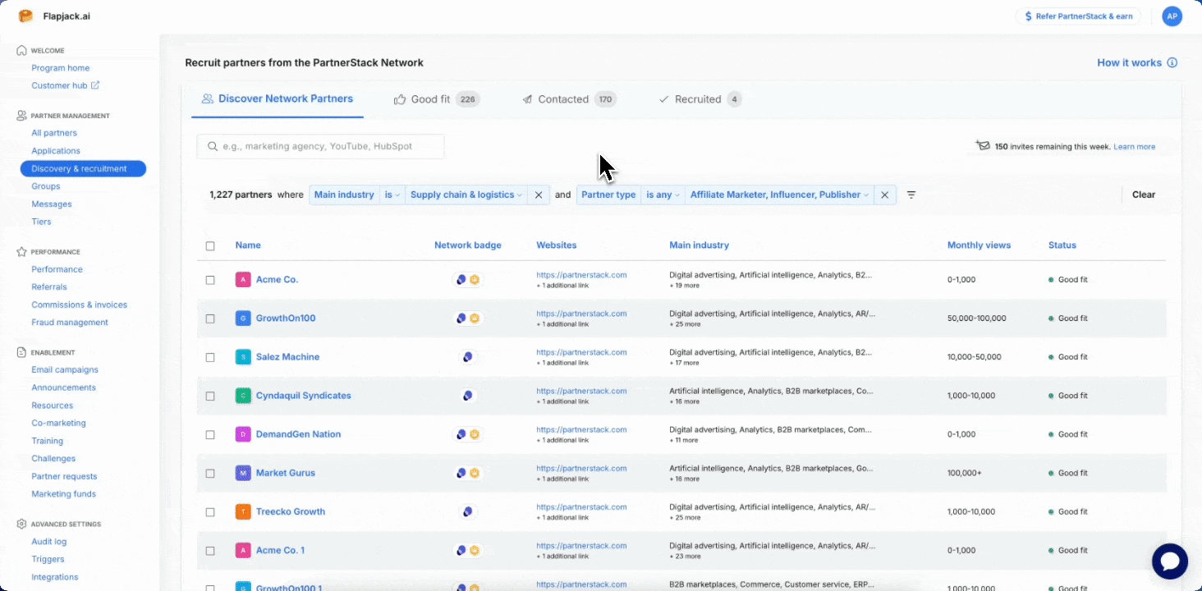1202x591 pixels.
Task: Open Customer hub external link
Action: pyautogui.click(x=66, y=85)
